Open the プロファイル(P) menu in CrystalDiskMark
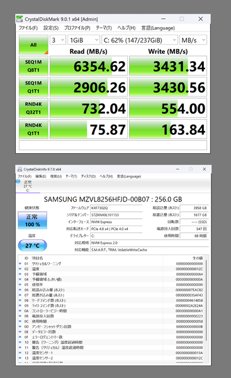The image size is (231, 378). point(77,28)
